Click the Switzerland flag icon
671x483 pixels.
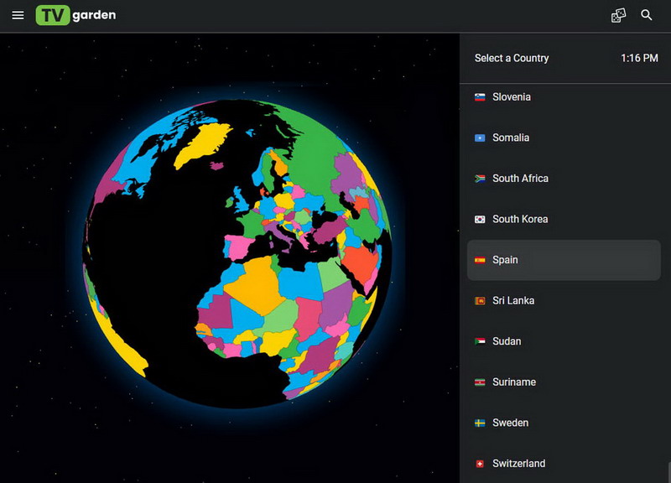(x=480, y=464)
